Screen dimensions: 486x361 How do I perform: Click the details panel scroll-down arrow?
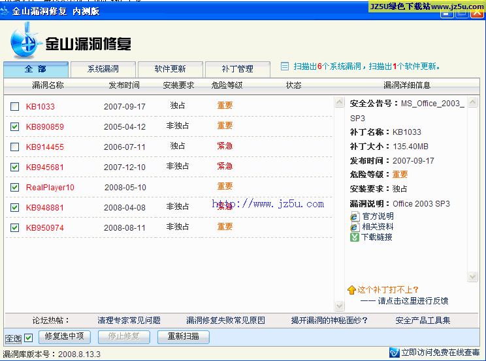tap(473, 276)
